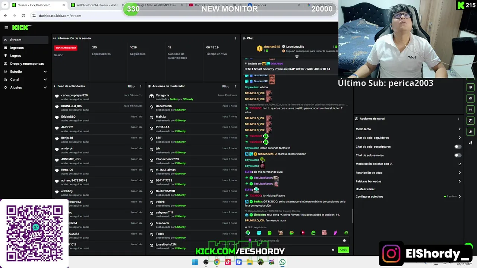Viewport: 477px width, 268px height.
Task: Click heart icon beside carlosproplayer829
Action: pos(57,96)
